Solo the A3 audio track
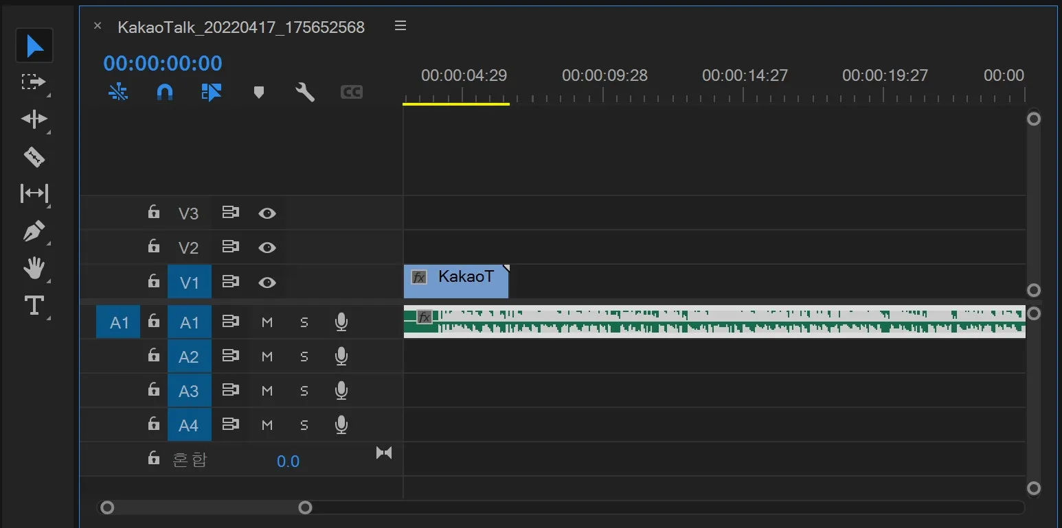This screenshot has height=528, width=1062. 304,391
